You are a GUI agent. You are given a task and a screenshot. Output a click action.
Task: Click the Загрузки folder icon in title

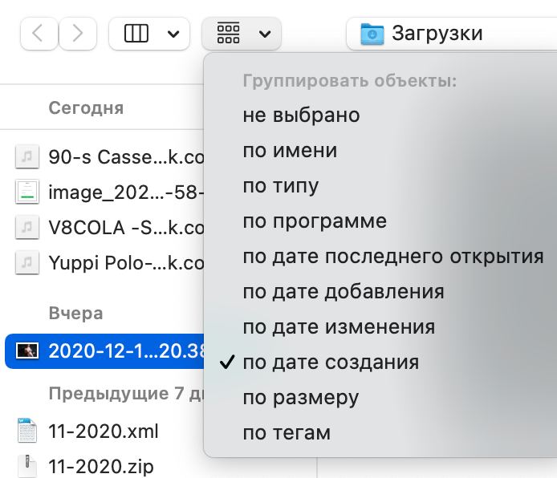point(372,34)
